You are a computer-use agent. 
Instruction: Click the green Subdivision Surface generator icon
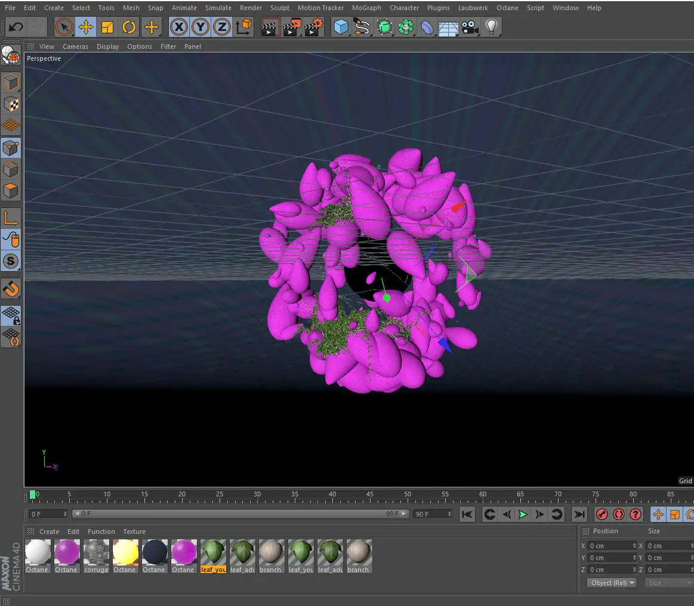pos(384,27)
